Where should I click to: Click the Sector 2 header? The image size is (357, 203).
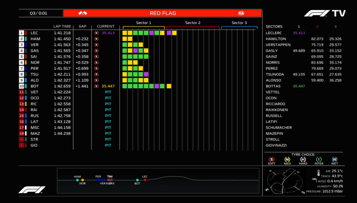pos(193,23)
